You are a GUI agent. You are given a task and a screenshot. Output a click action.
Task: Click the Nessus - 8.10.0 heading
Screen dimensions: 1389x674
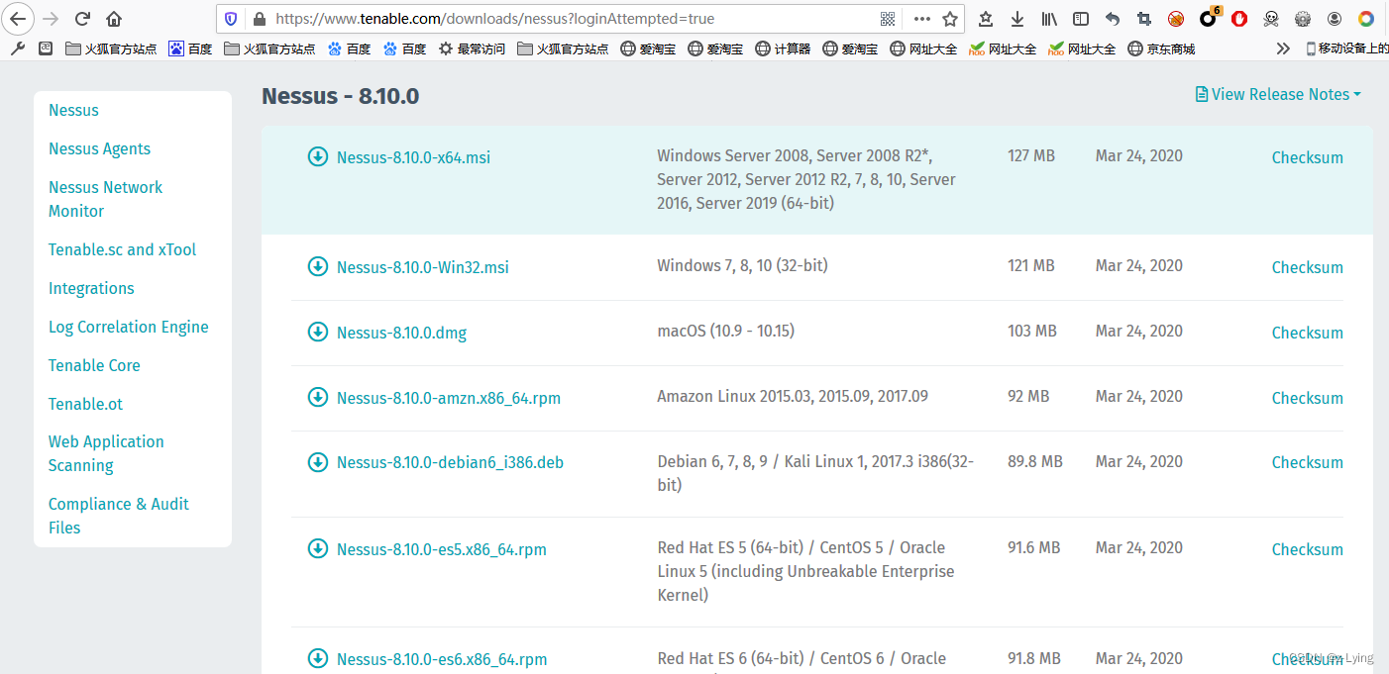pyautogui.click(x=340, y=96)
